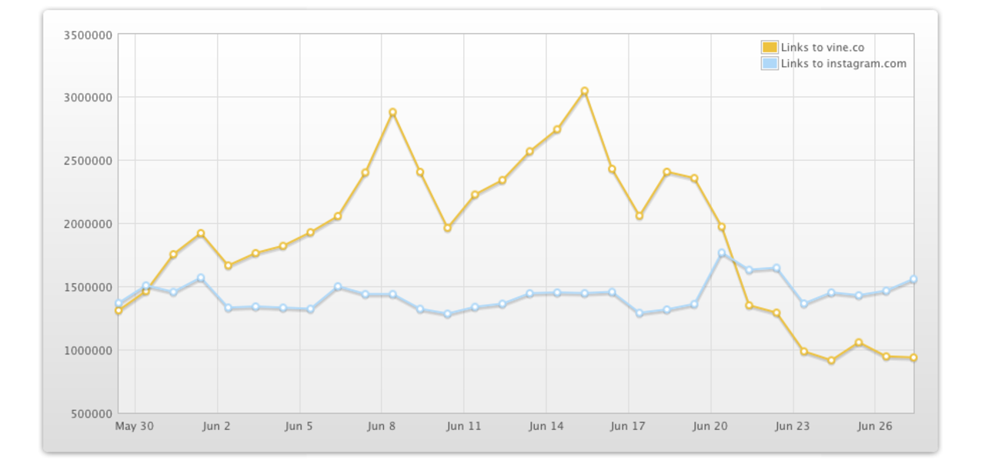Select the first instagram.com point at left edge

(x=119, y=304)
